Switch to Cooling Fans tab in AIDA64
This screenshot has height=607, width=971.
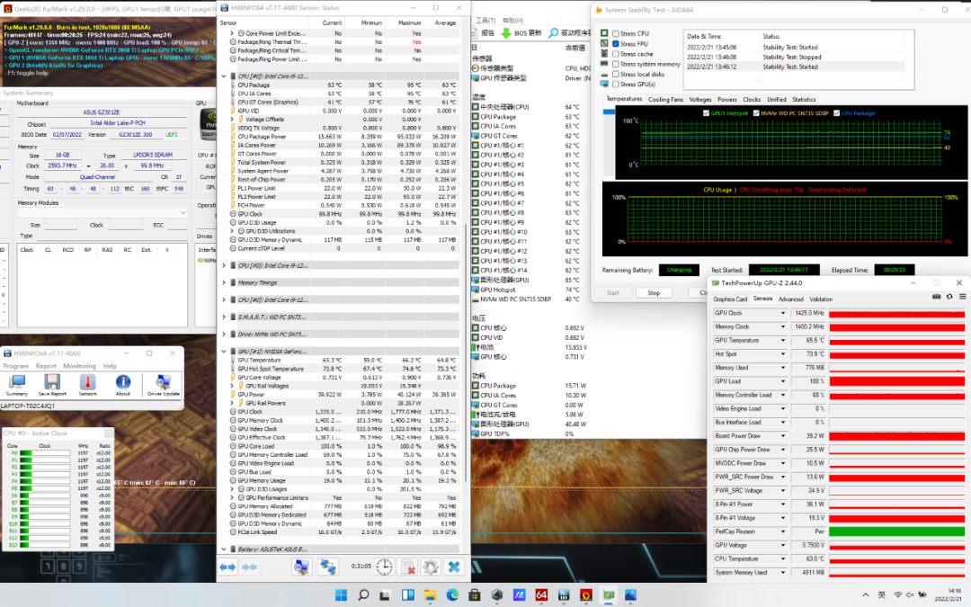click(x=665, y=99)
